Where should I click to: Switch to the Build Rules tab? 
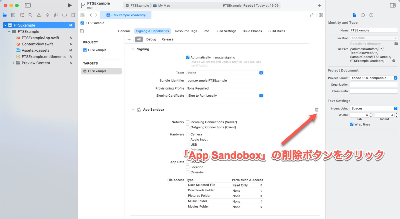[x=277, y=31]
